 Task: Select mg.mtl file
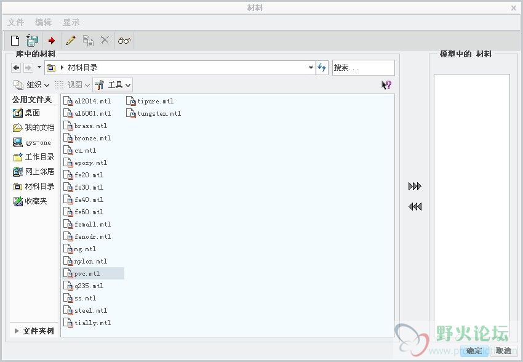80,249
